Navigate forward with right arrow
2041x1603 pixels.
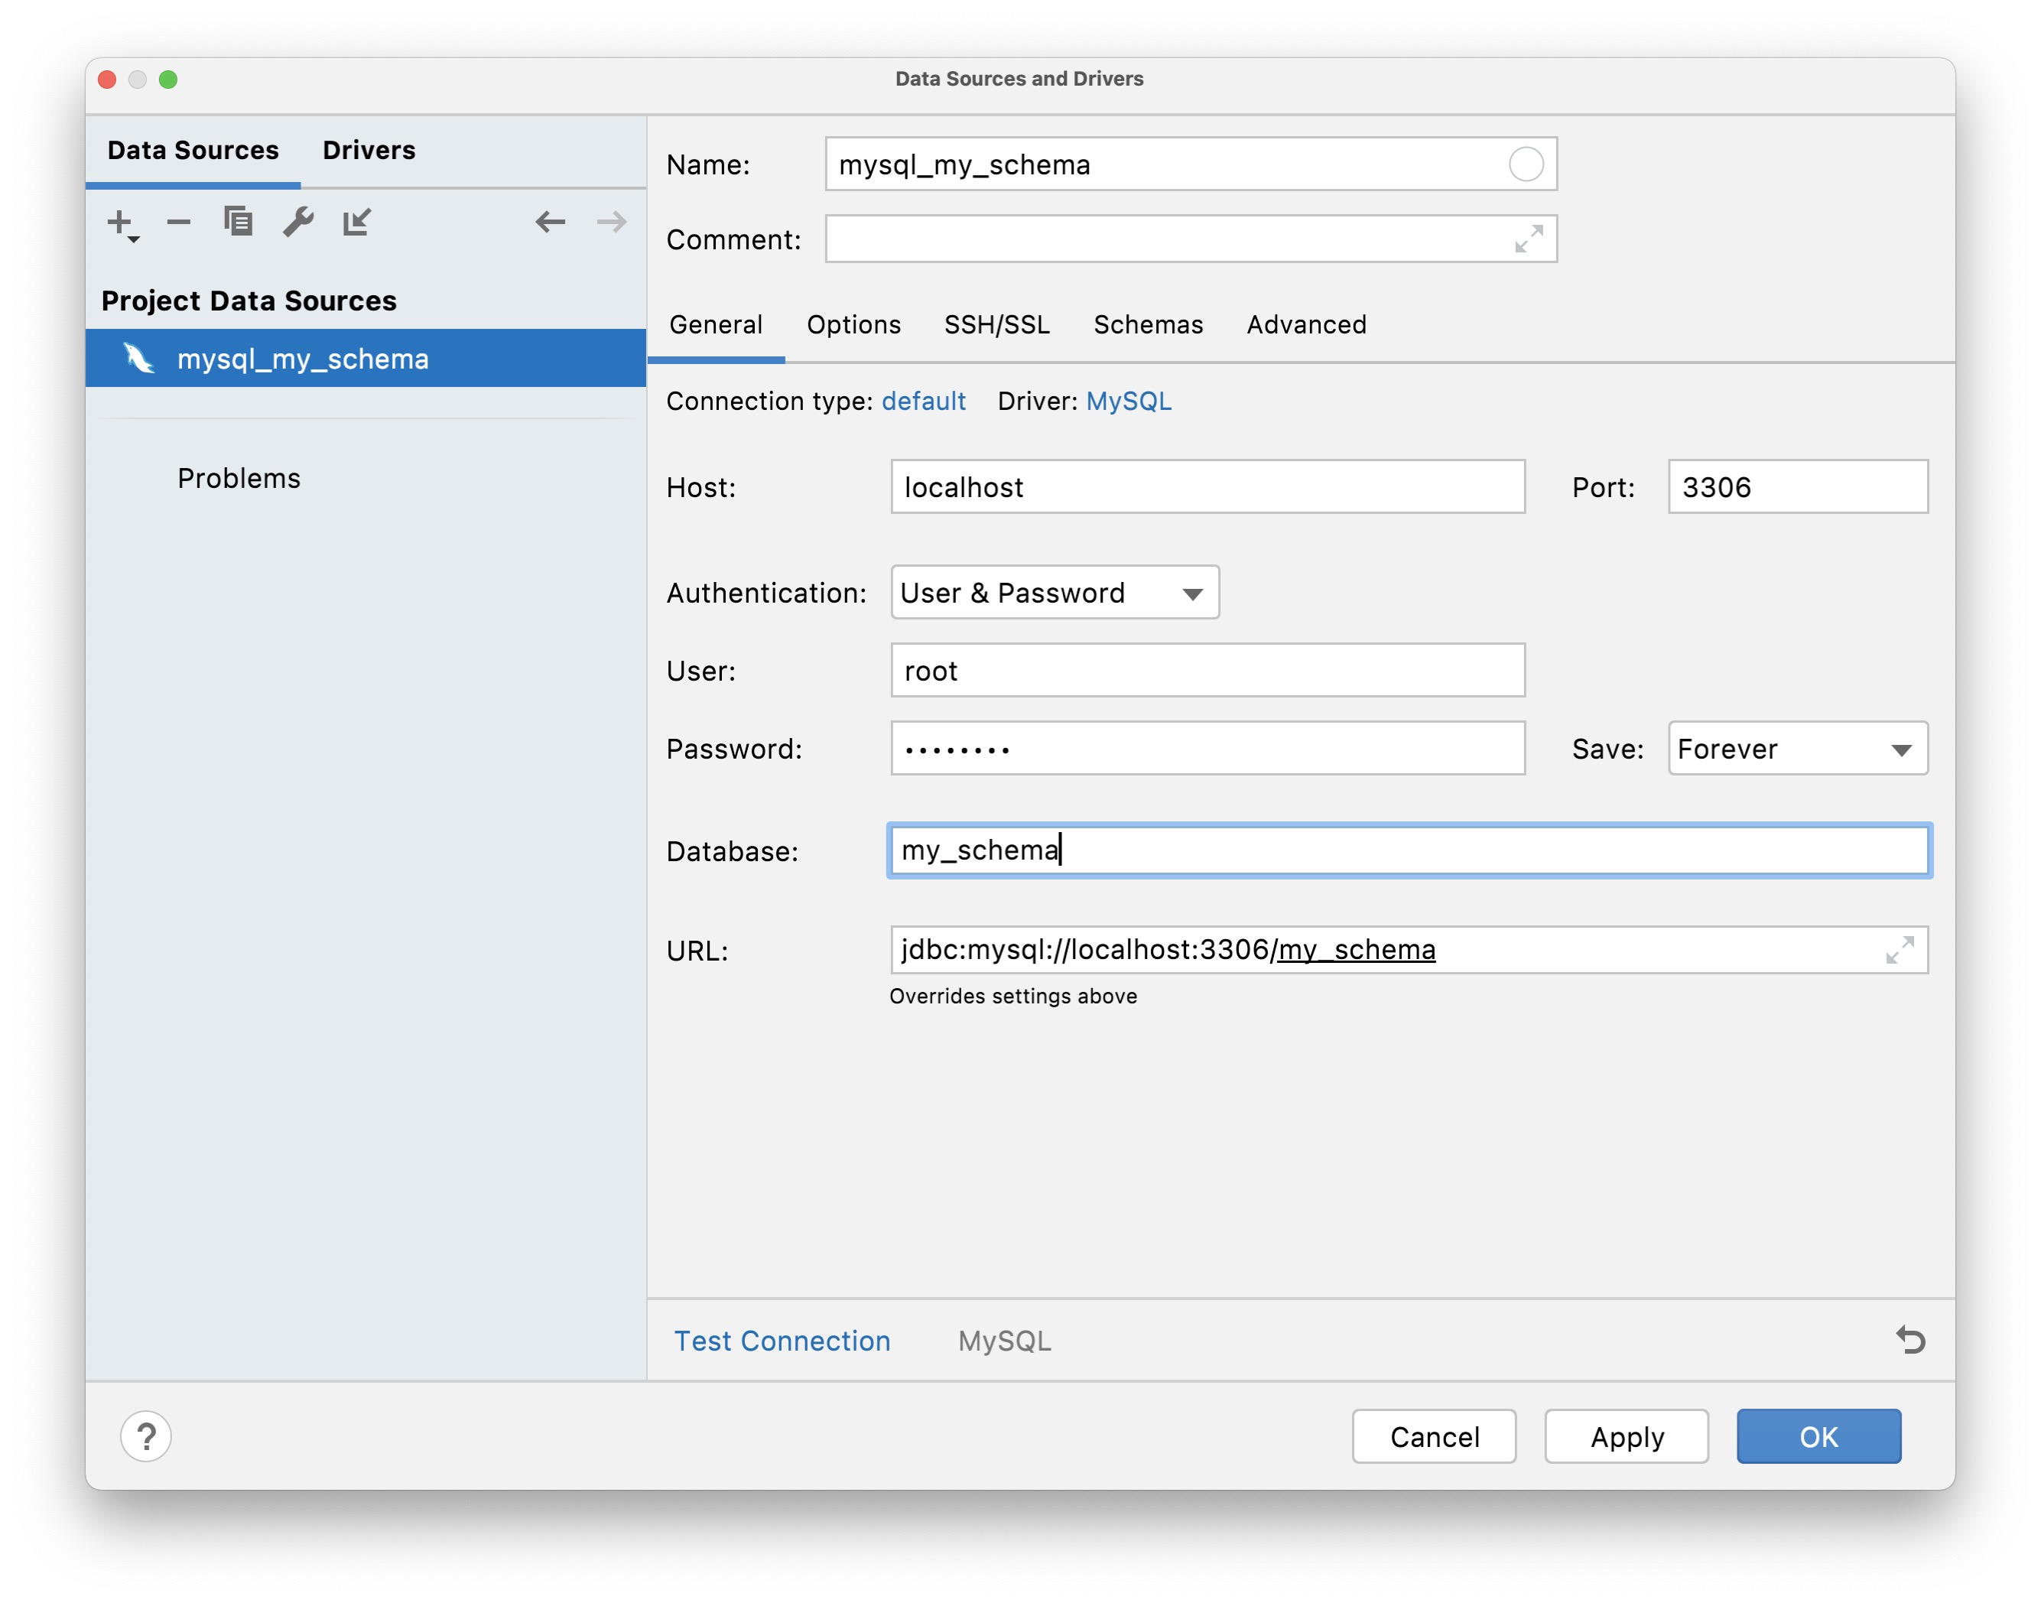[611, 223]
